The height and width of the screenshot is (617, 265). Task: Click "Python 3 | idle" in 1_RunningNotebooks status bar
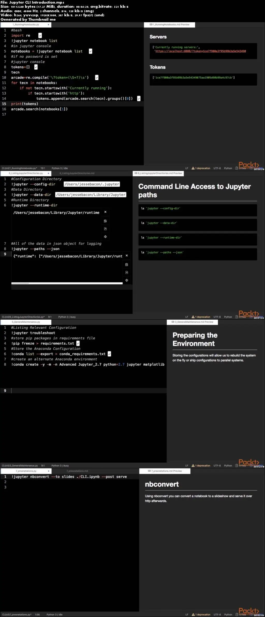click(x=60, y=168)
